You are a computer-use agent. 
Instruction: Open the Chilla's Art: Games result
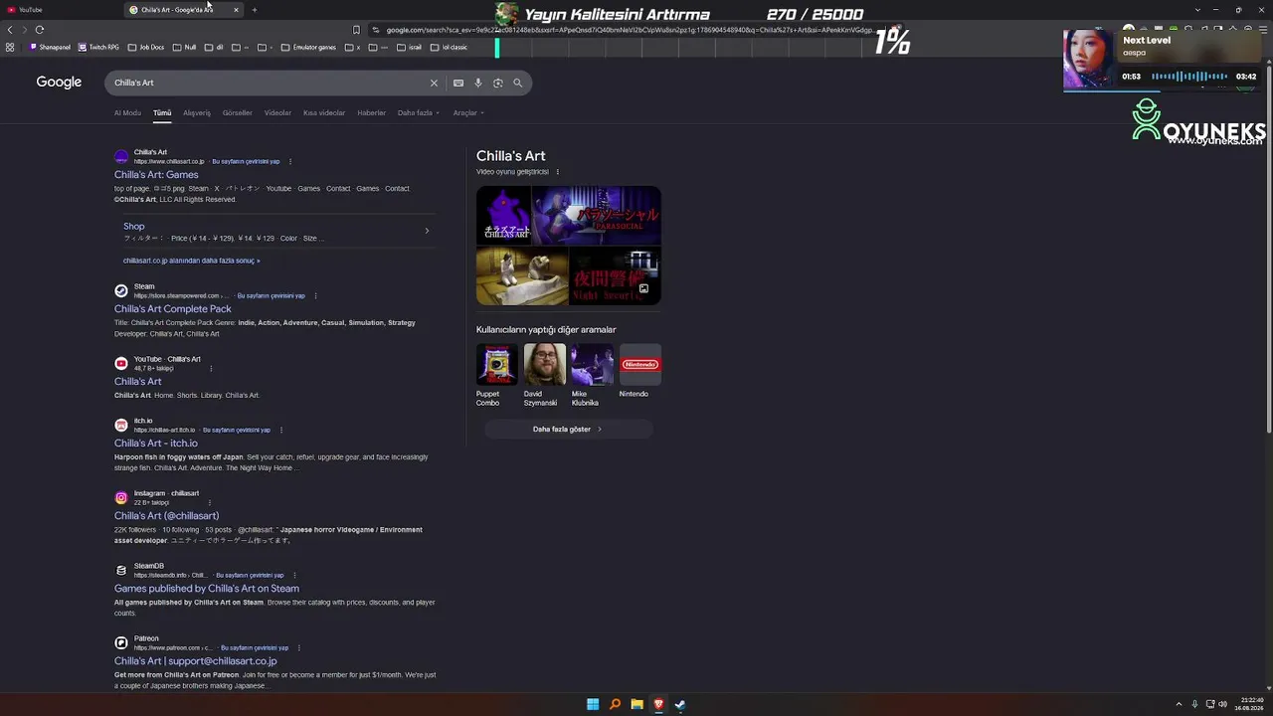coord(156,175)
